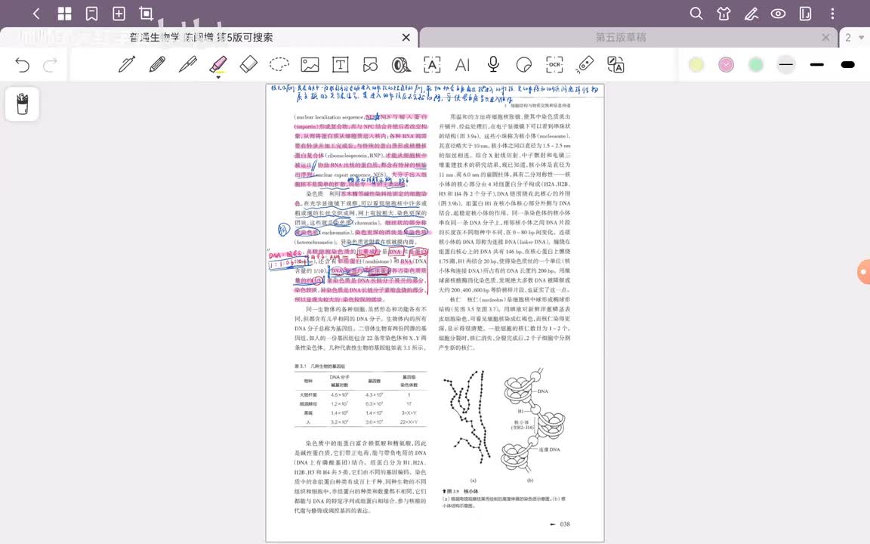Choose the pink color swatch

(x=726, y=64)
